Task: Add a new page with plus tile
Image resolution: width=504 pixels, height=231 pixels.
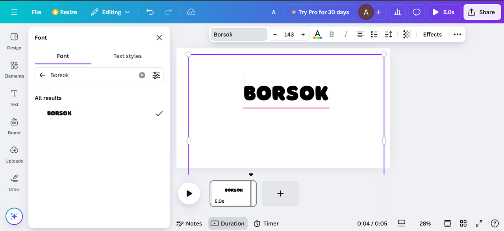Action: [280, 194]
